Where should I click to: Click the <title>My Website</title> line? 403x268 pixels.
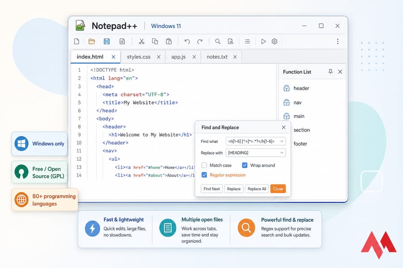tap(140, 103)
